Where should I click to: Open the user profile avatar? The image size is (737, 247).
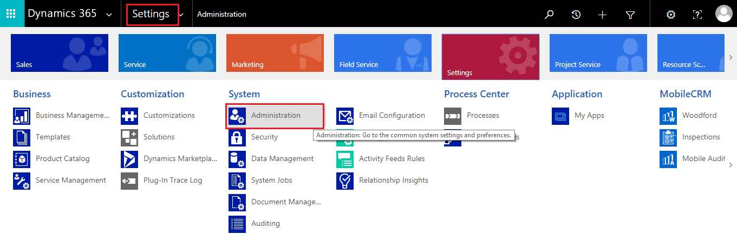click(x=723, y=14)
